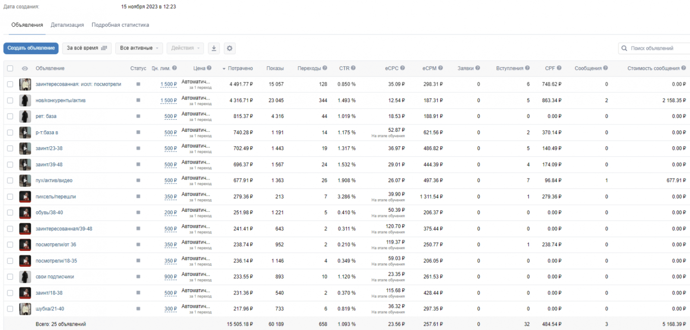Expand the За всё время period selector
The height and width of the screenshot is (330, 690).
click(x=87, y=48)
